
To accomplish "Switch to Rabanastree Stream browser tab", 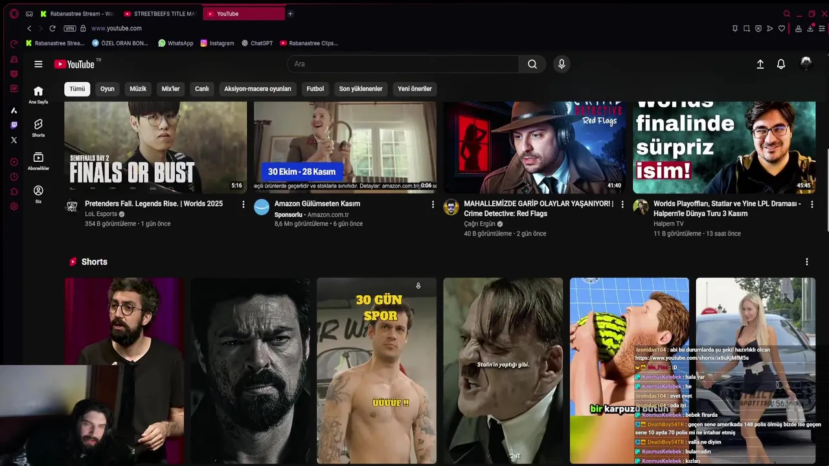I will pyautogui.click(x=76, y=14).
